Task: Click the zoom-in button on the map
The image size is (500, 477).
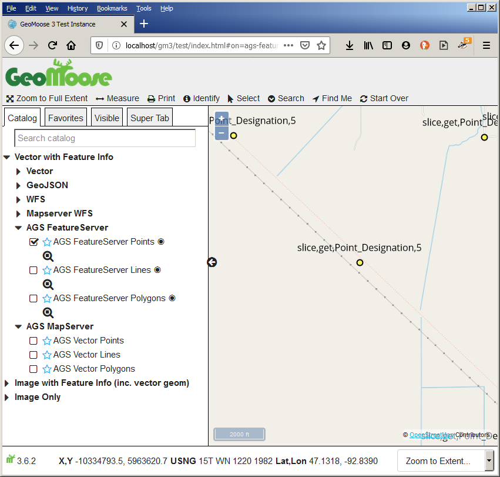Action: (221, 119)
